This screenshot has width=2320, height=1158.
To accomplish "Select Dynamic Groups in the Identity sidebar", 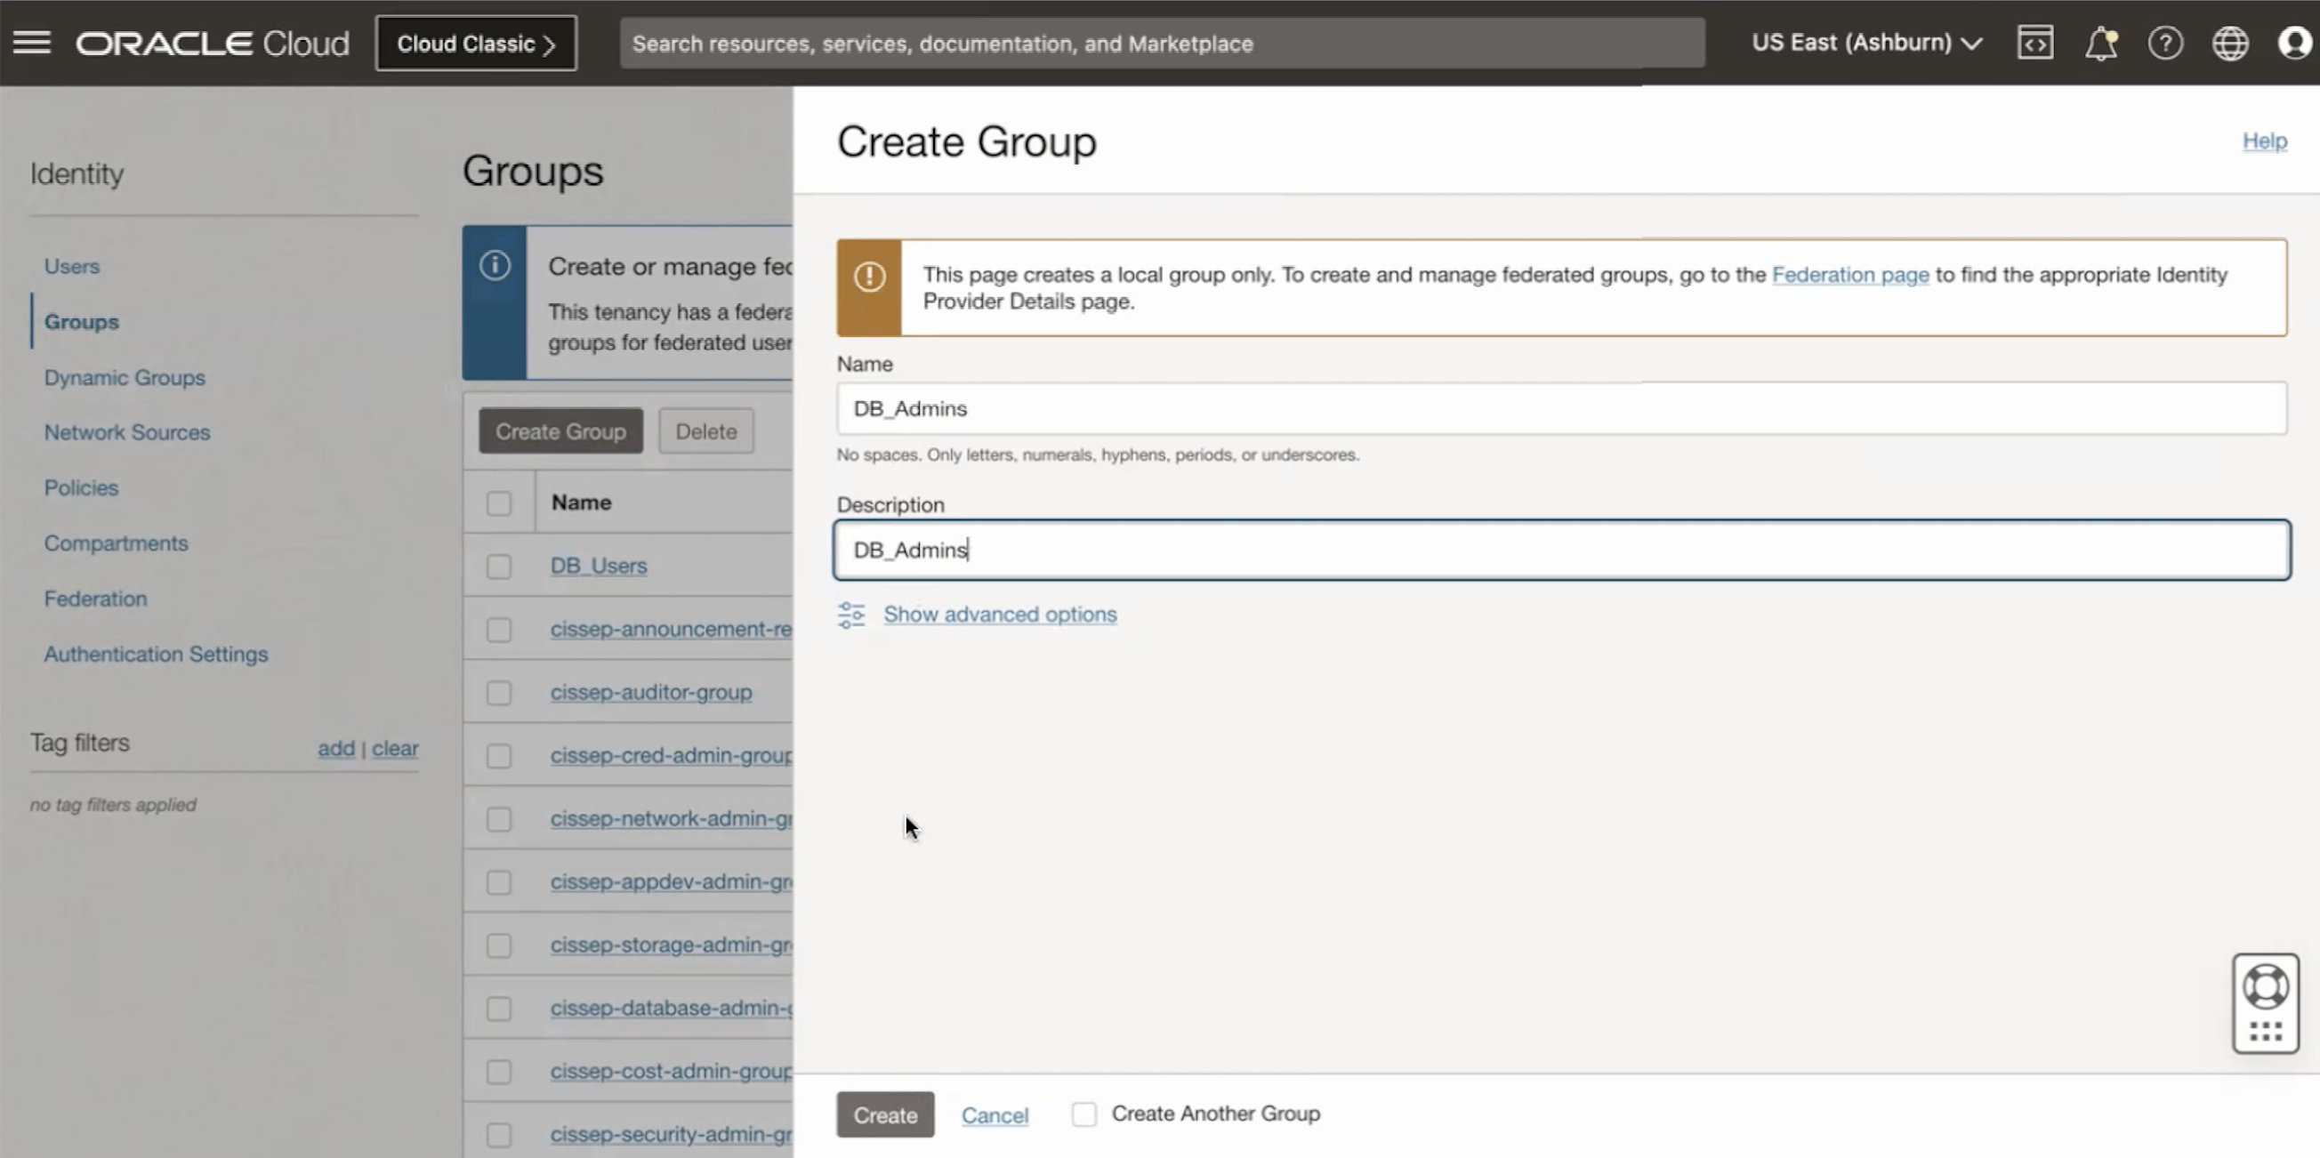I will pos(125,377).
